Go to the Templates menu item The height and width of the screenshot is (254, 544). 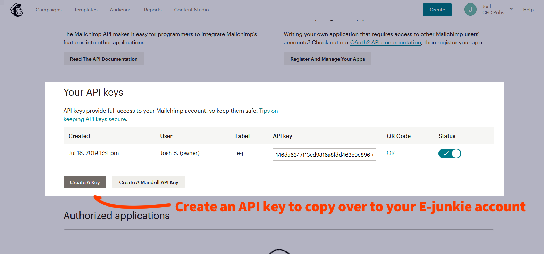(86, 10)
